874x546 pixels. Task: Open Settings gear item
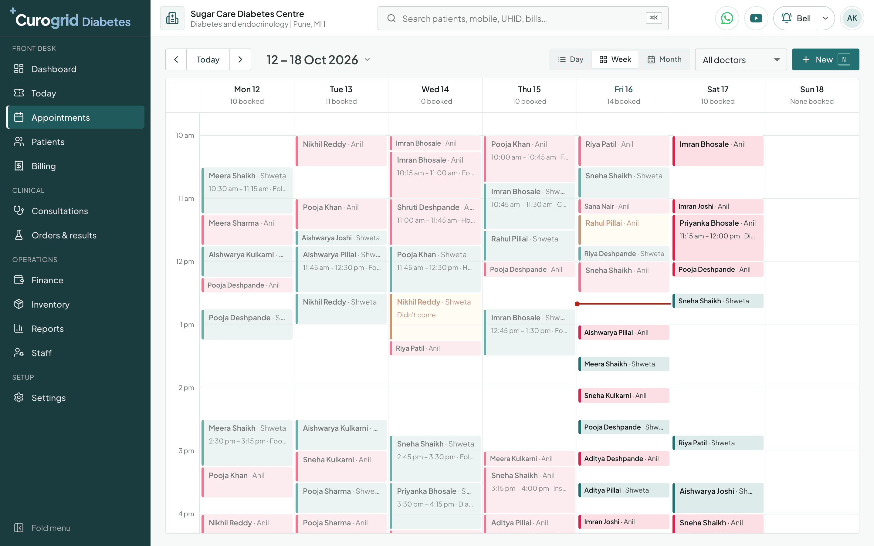75,398
